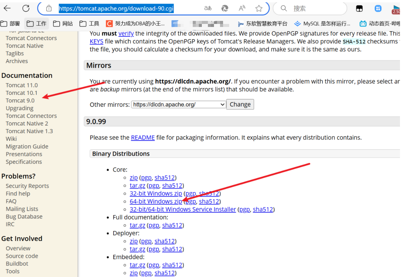This screenshot has width=403, height=277.
Task: Open Taglibs download link
Action: coord(14,54)
